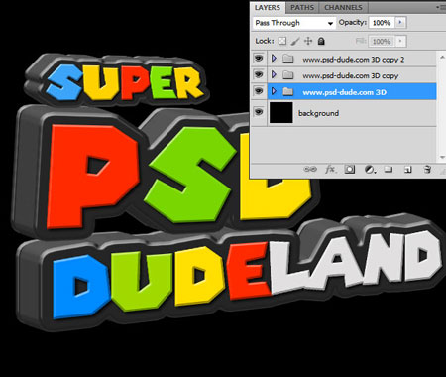This screenshot has height=377, width=446.
Task: Create a new group icon
Action: 389,170
